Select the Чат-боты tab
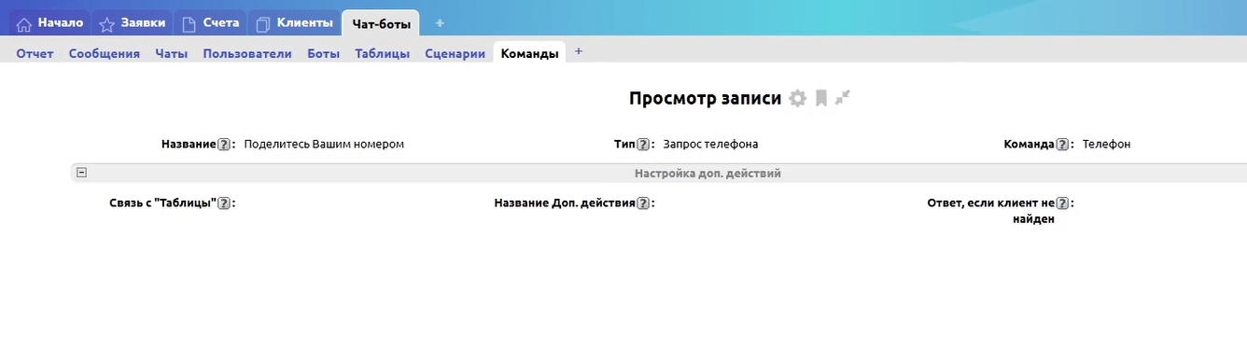 381,23
